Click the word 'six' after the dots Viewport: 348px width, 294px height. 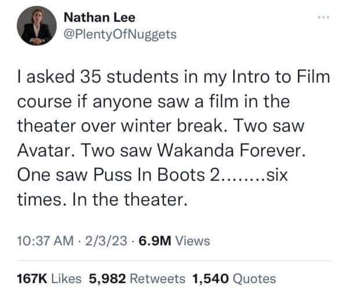[277, 175]
